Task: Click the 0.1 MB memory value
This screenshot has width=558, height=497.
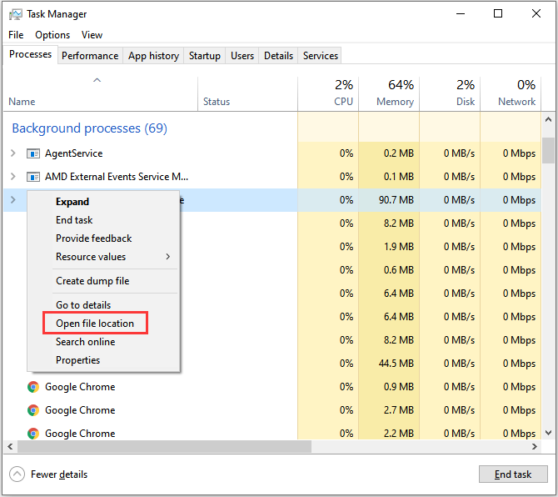Action: pos(399,177)
